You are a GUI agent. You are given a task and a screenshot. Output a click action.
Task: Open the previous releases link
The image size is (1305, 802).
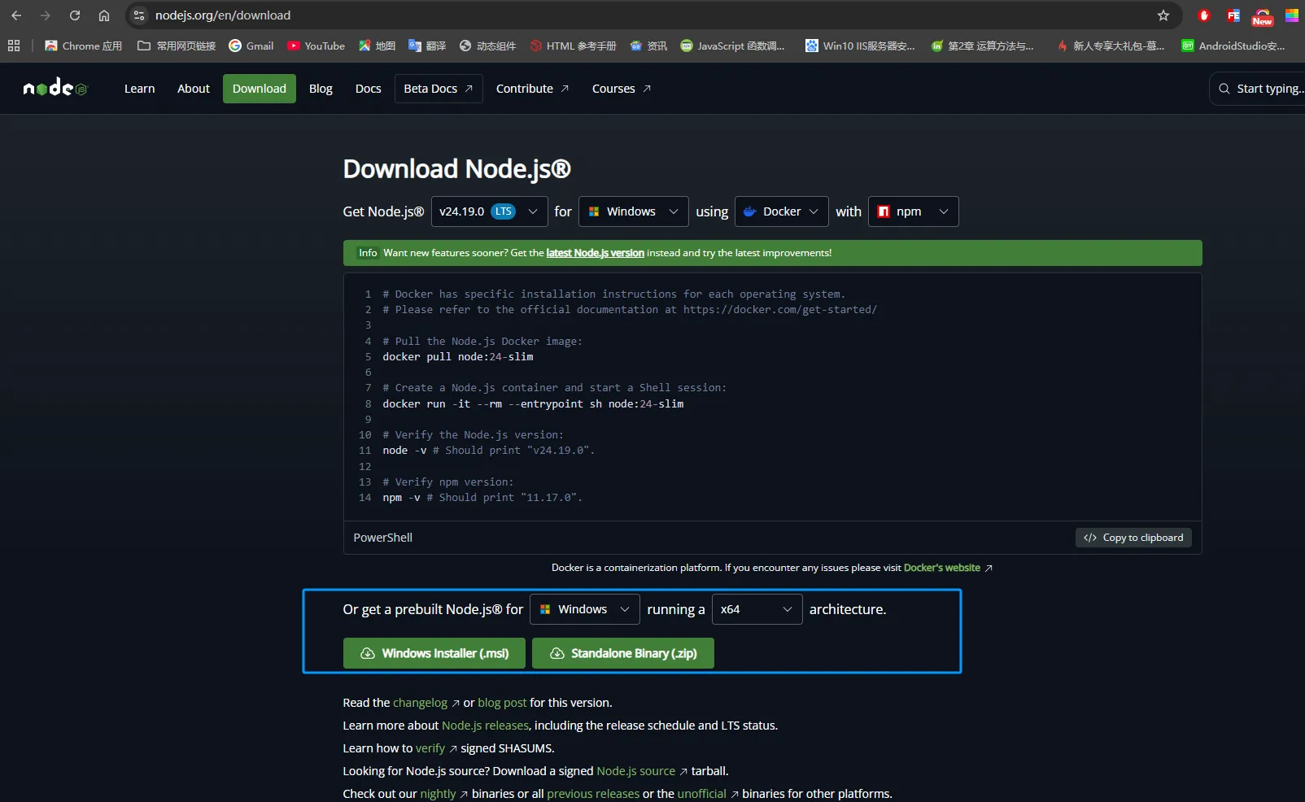click(593, 794)
